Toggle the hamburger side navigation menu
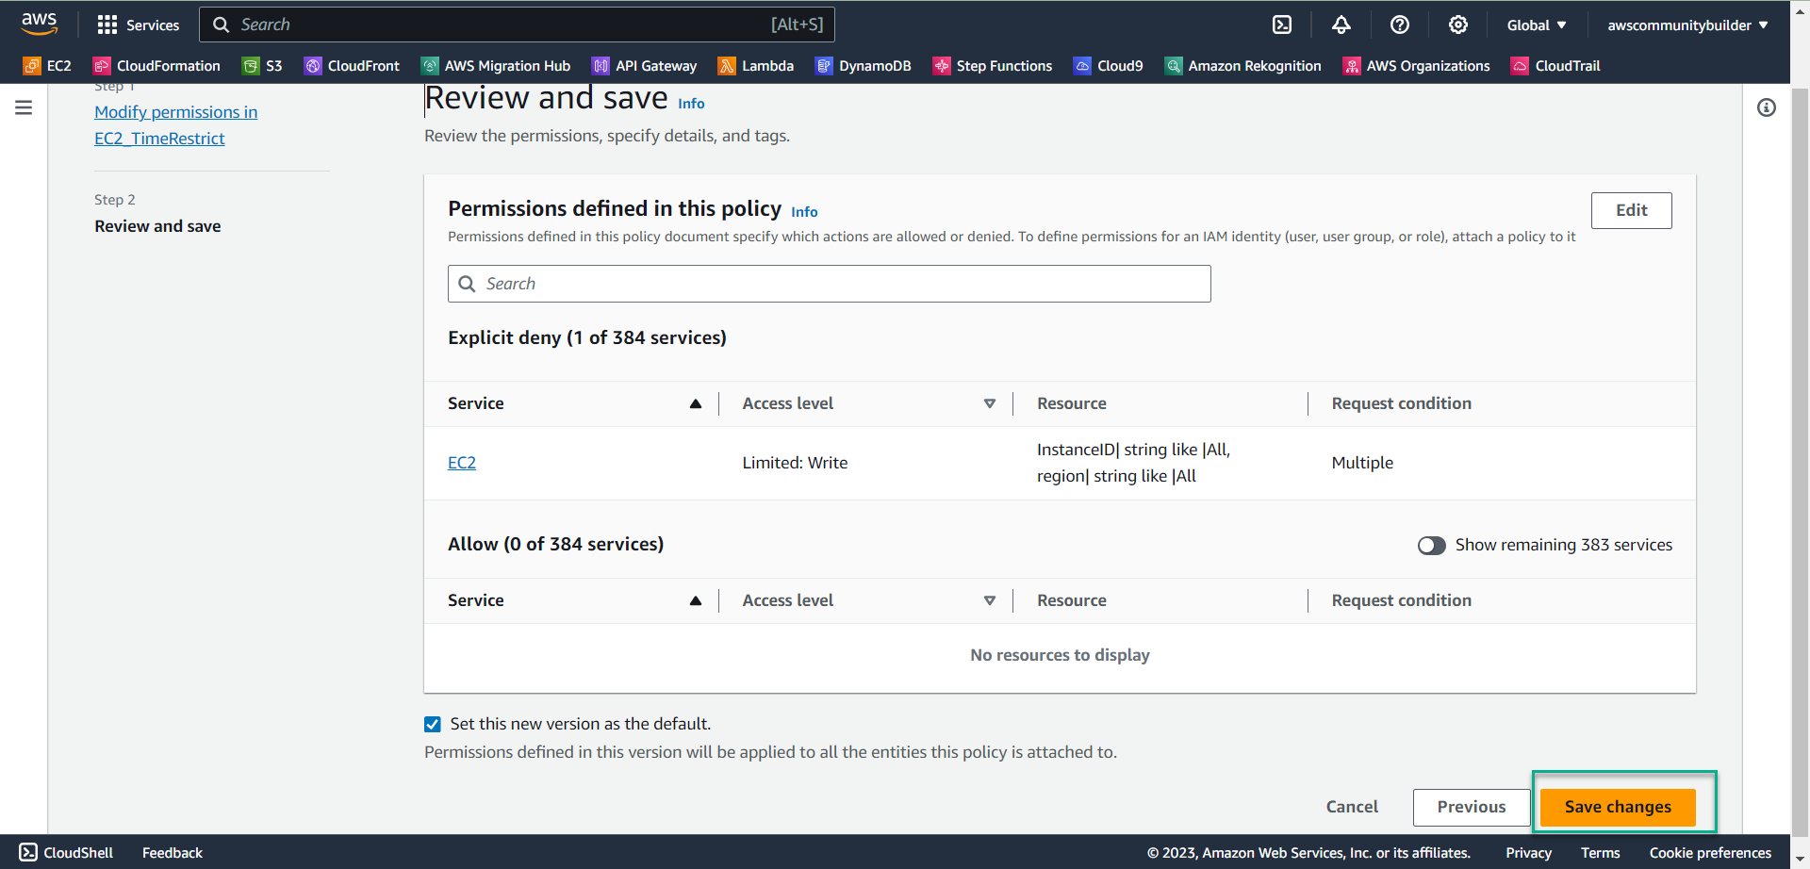The height and width of the screenshot is (869, 1810). tap(24, 107)
